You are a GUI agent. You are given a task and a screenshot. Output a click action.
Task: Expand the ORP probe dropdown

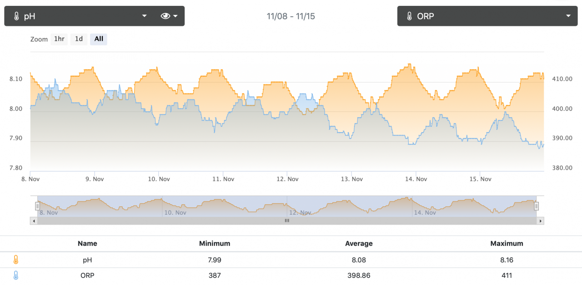[568, 16]
